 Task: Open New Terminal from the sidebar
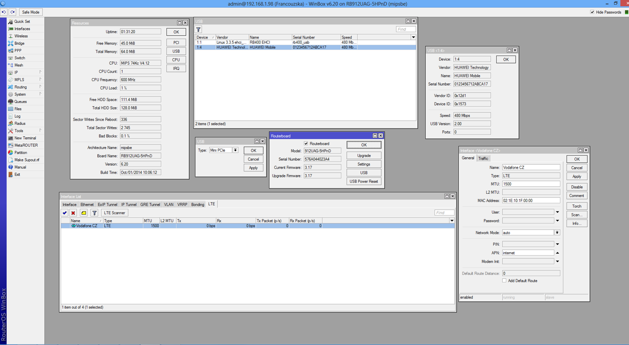25,138
